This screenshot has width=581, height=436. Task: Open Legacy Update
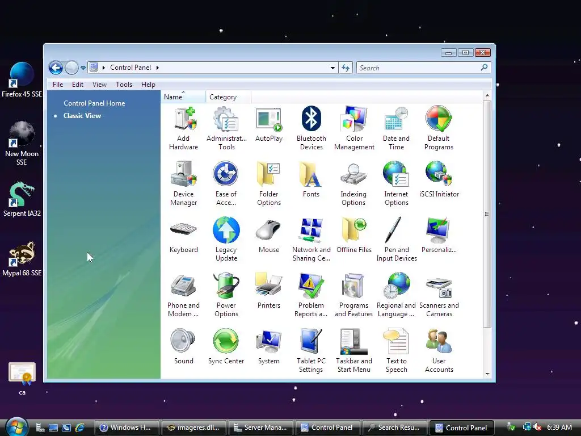click(226, 240)
